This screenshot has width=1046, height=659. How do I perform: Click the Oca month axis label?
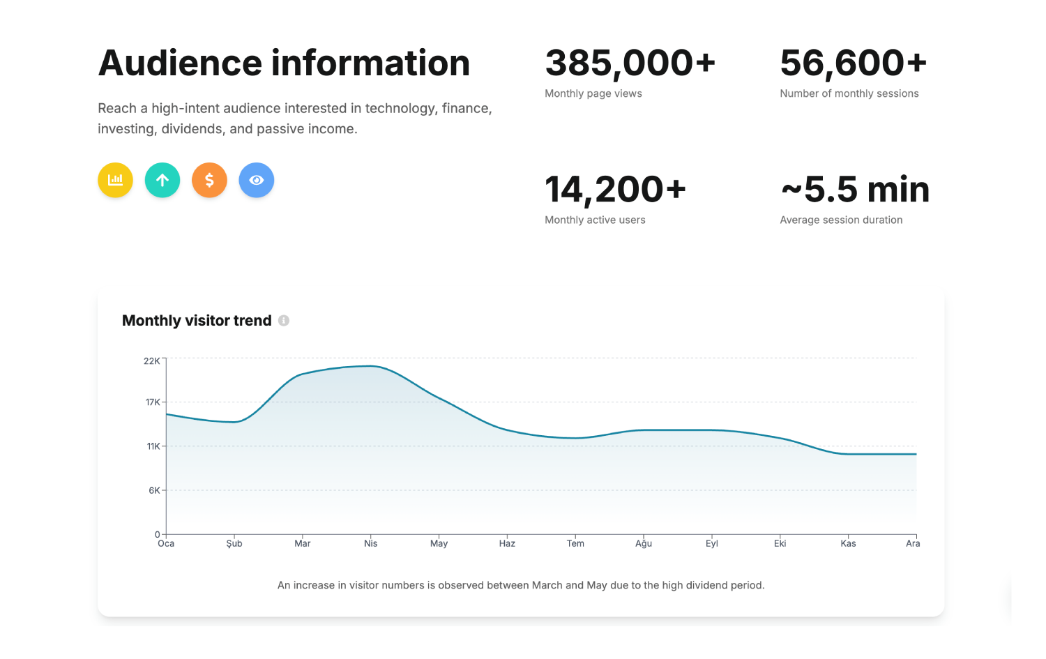166,543
